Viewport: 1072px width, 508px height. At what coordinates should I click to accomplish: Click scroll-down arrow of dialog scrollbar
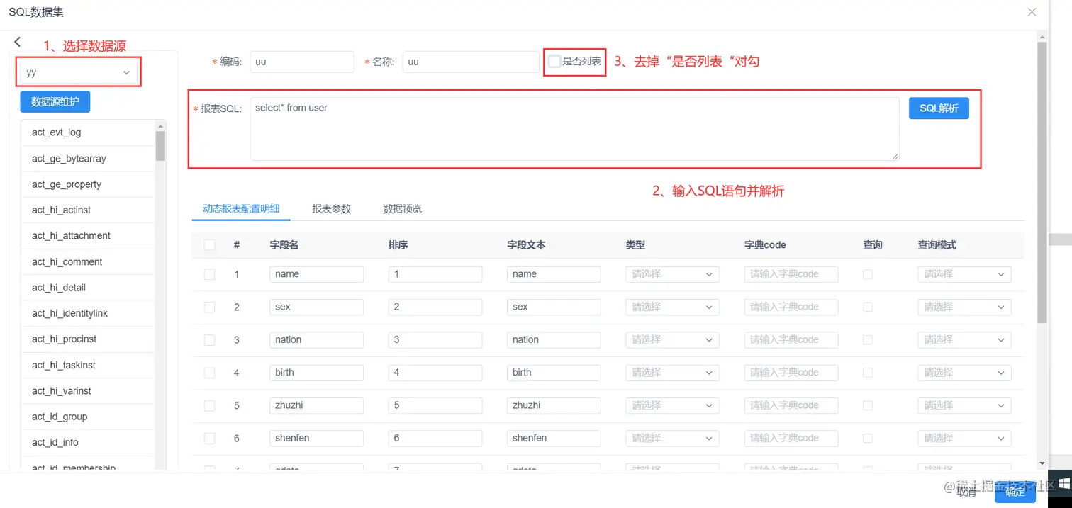click(1042, 463)
